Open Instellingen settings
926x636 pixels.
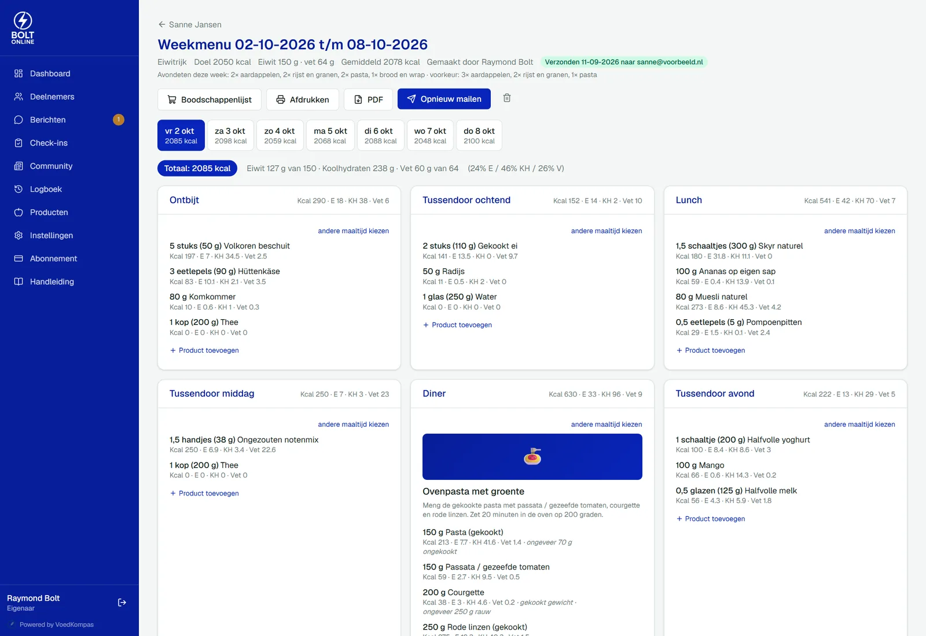[x=69, y=235]
